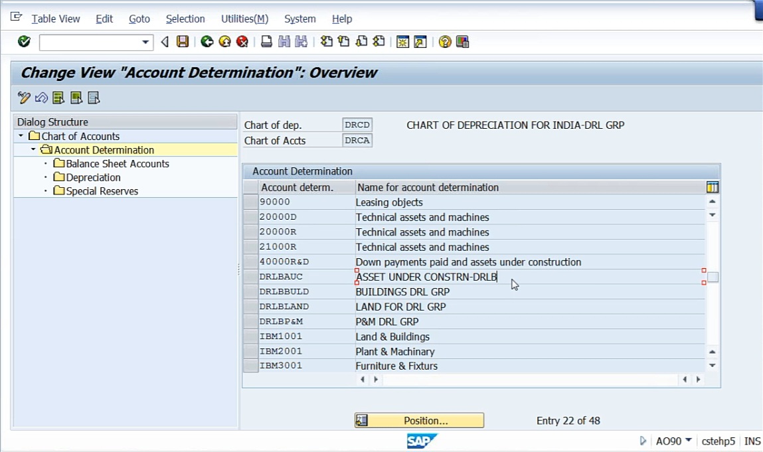This screenshot has width=763, height=452.
Task: Open the Table View menu
Action: [x=56, y=19]
